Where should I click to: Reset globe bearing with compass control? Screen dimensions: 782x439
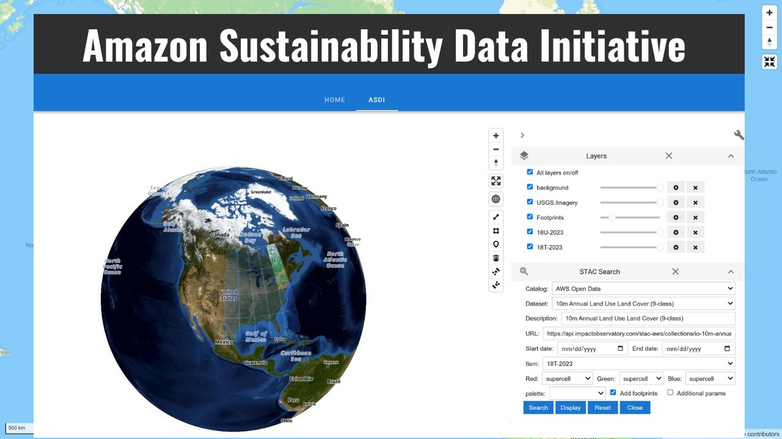pyautogui.click(x=496, y=163)
